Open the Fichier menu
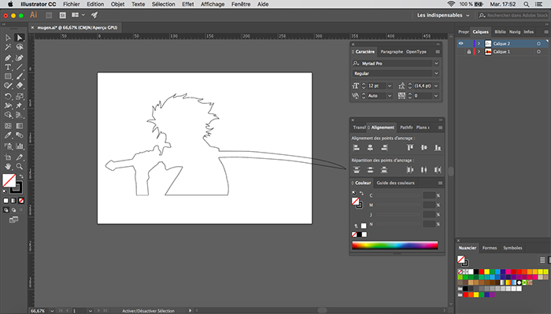Viewport: 551px width, 314px height. coord(72,4)
